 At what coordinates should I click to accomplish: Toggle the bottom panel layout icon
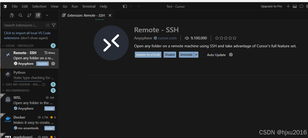click(x=295, y=7)
